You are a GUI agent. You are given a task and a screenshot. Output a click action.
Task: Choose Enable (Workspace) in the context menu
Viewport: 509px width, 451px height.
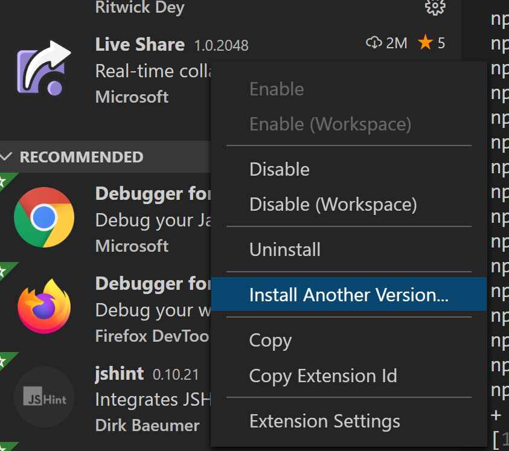pos(330,124)
